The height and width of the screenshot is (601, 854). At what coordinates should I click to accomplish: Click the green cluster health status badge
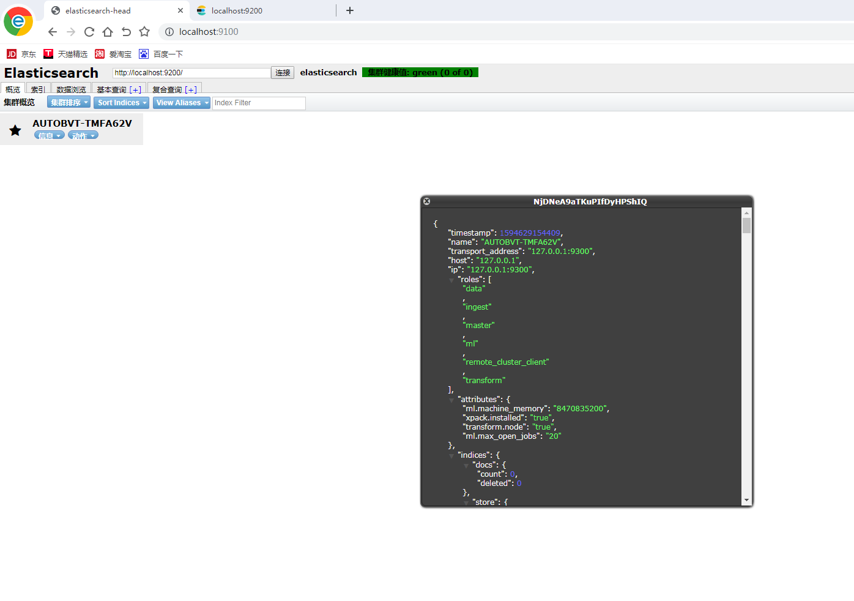(420, 72)
